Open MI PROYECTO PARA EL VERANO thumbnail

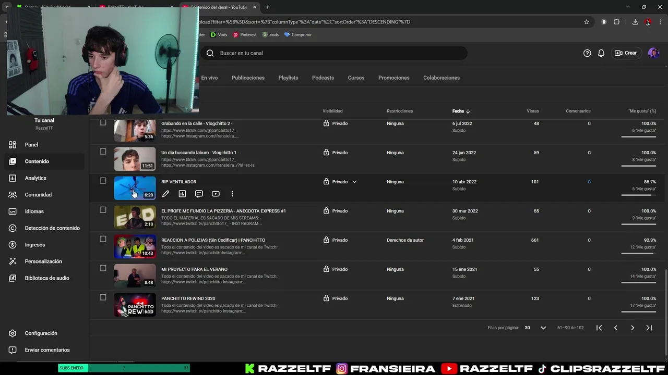(135, 276)
